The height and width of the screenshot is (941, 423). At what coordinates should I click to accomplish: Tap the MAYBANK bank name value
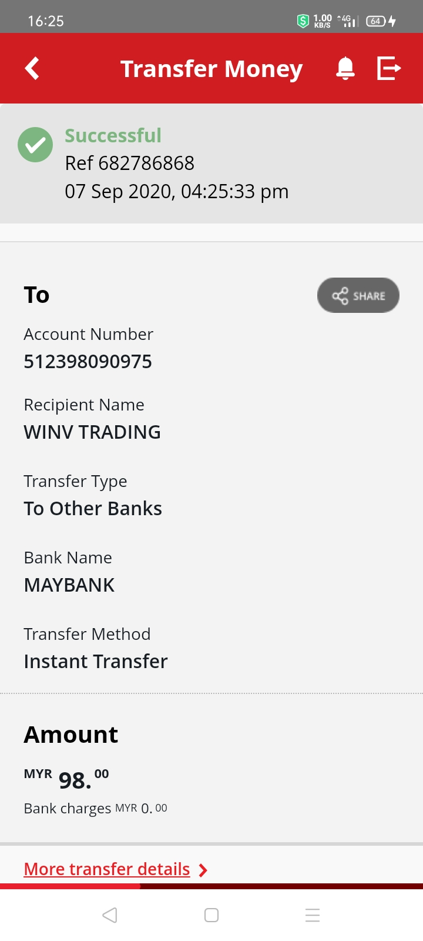tap(69, 585)
